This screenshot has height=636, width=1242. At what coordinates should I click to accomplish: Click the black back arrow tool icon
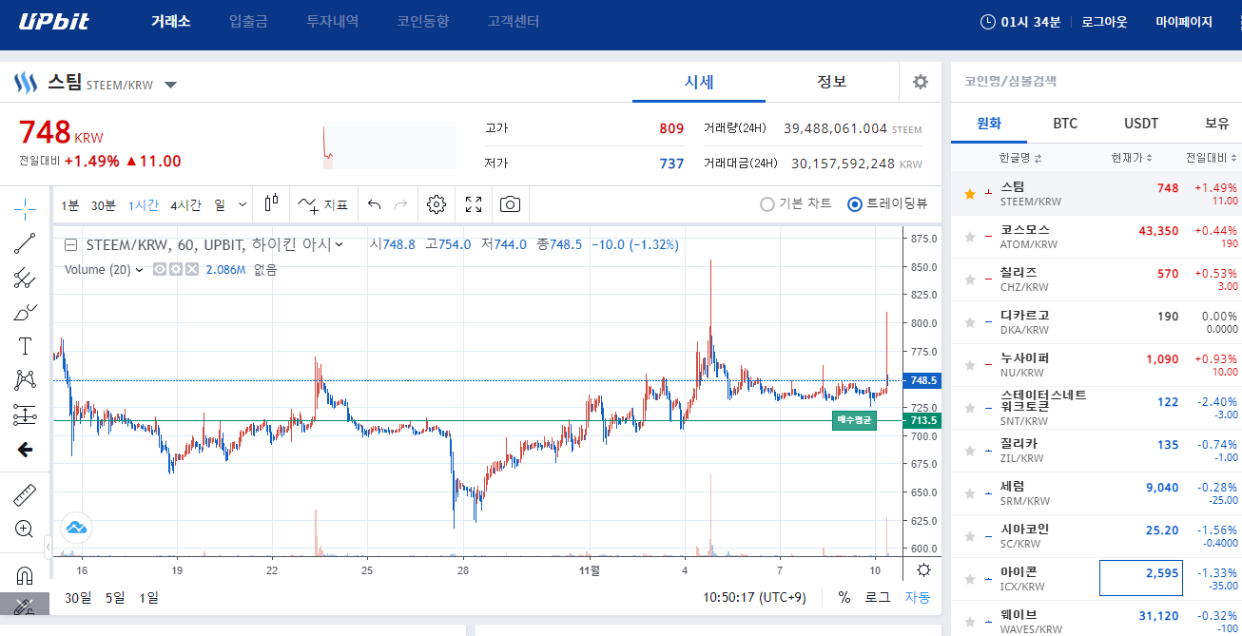pyautogui.click(x=26, y=449)
